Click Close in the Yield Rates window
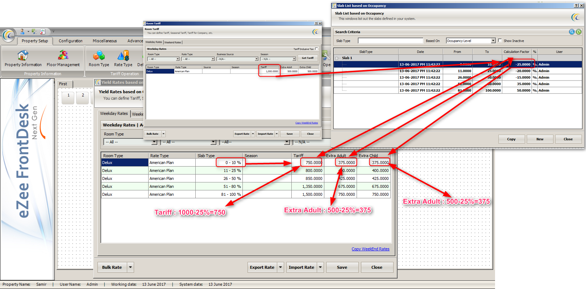This screenshot has height=289, width=586. pos(377,267)
